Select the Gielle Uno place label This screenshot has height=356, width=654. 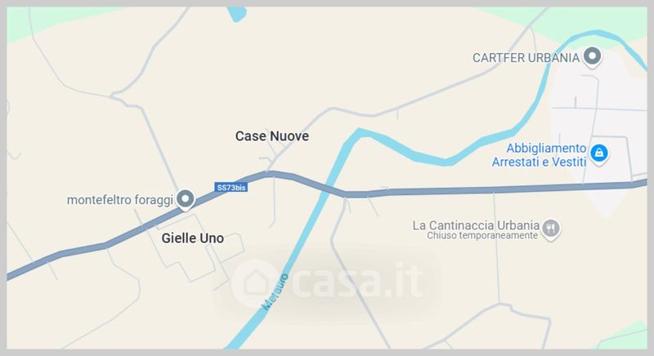(x=193, y=238)
